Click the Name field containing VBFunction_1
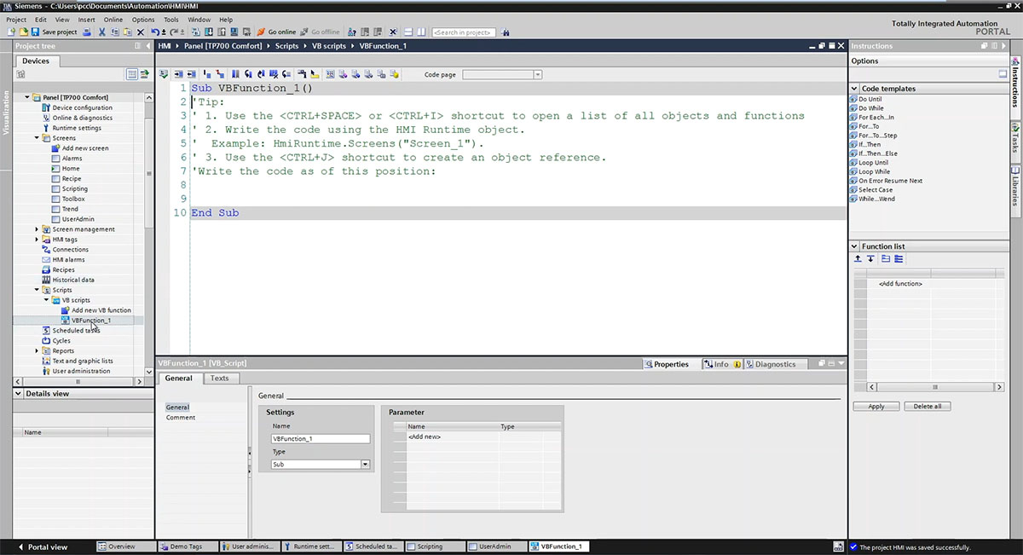This screenshot has height=555, width=1023. [x=321, y=438]
